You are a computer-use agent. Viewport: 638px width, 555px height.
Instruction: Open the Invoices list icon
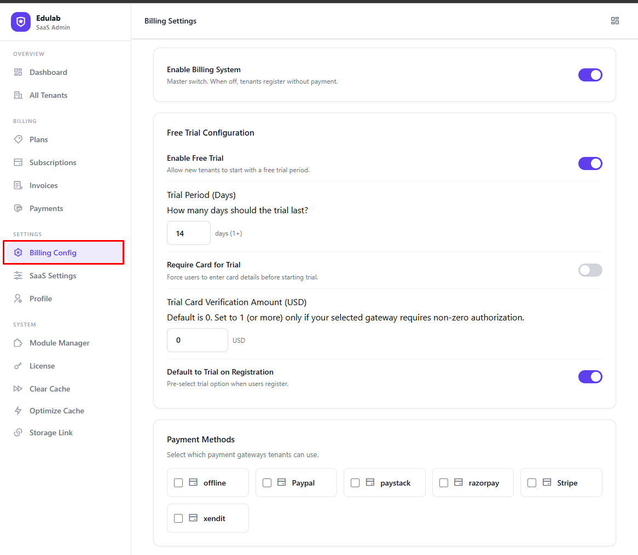click(17, 185)
